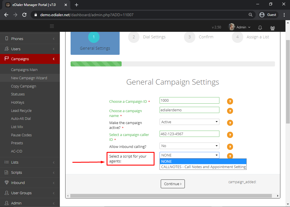Select CALLNOTES script option
290x207 pixels.
pyautogui.click(x=203, y=167)
